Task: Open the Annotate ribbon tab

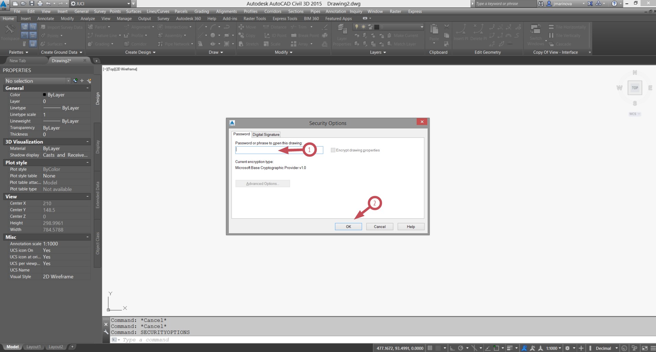Action: click(46, 18)
